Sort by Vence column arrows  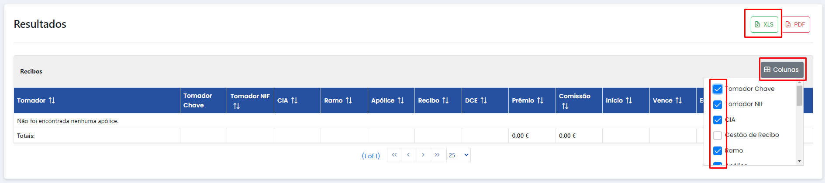pyautogui.click(x=679, y=100)
